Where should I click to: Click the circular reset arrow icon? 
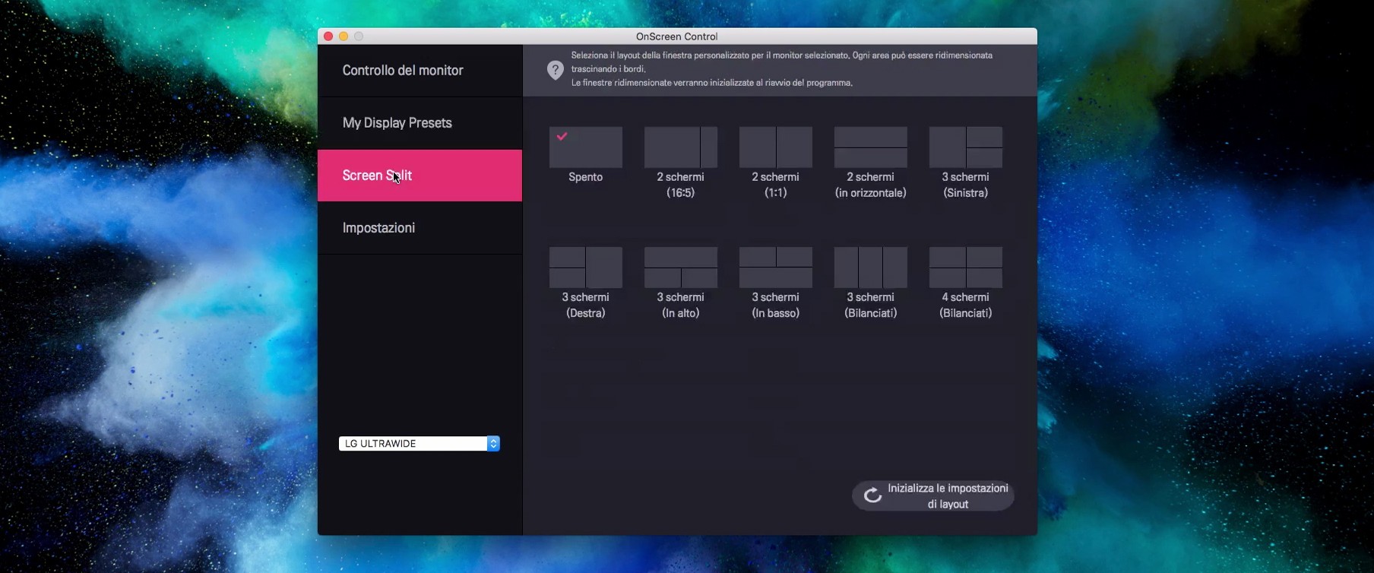873,495
